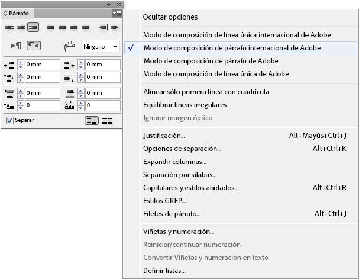Viewport: 359px width, 279px height.
Task: Justify with last line aligned left
Action: click(50, 27)
